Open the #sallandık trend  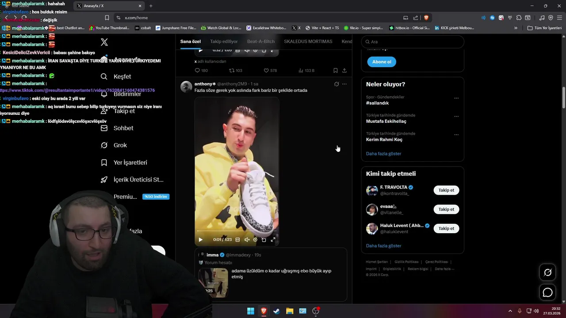(377, 103)
